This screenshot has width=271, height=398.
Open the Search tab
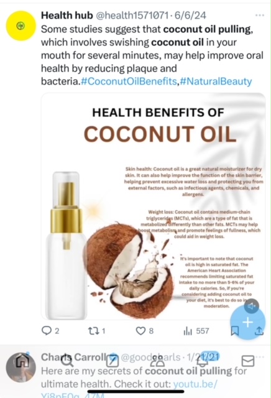pyautogui.click(x=67, y=361)
